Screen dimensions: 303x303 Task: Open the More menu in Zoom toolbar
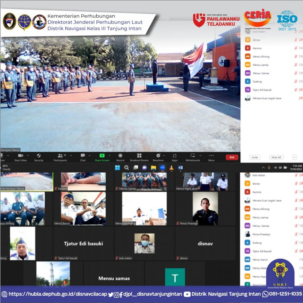tap(211, 157)
